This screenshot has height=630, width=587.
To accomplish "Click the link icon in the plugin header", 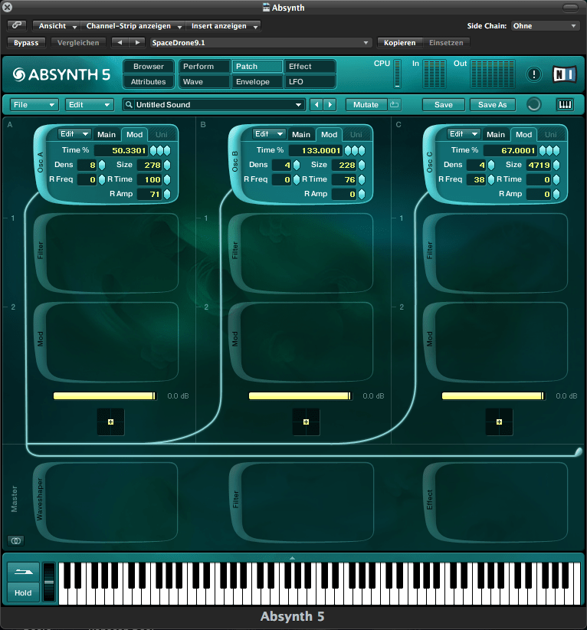I will 17,25.
